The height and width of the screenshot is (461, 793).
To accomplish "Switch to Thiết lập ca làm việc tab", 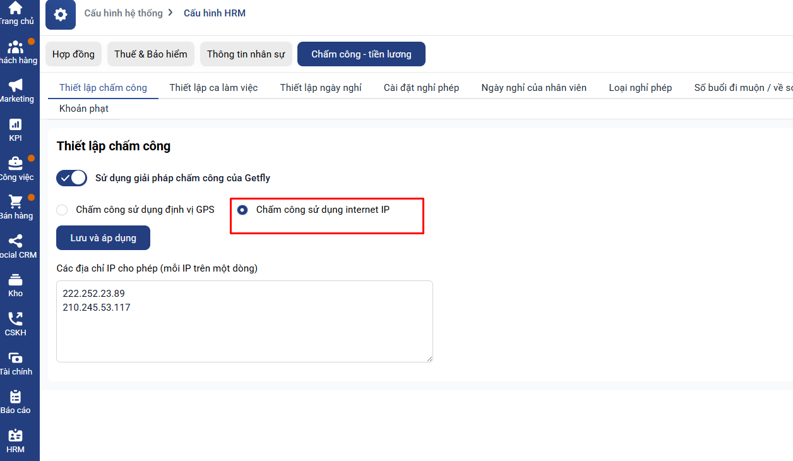I will 213,88.
